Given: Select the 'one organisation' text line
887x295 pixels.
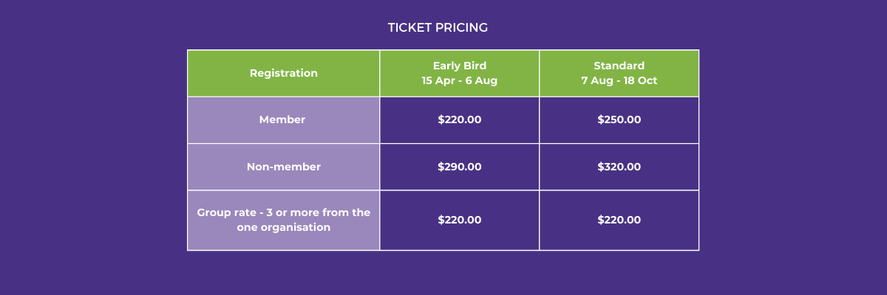Looking at the screenshot, I should pyautogui.click(x=284, y=228).
